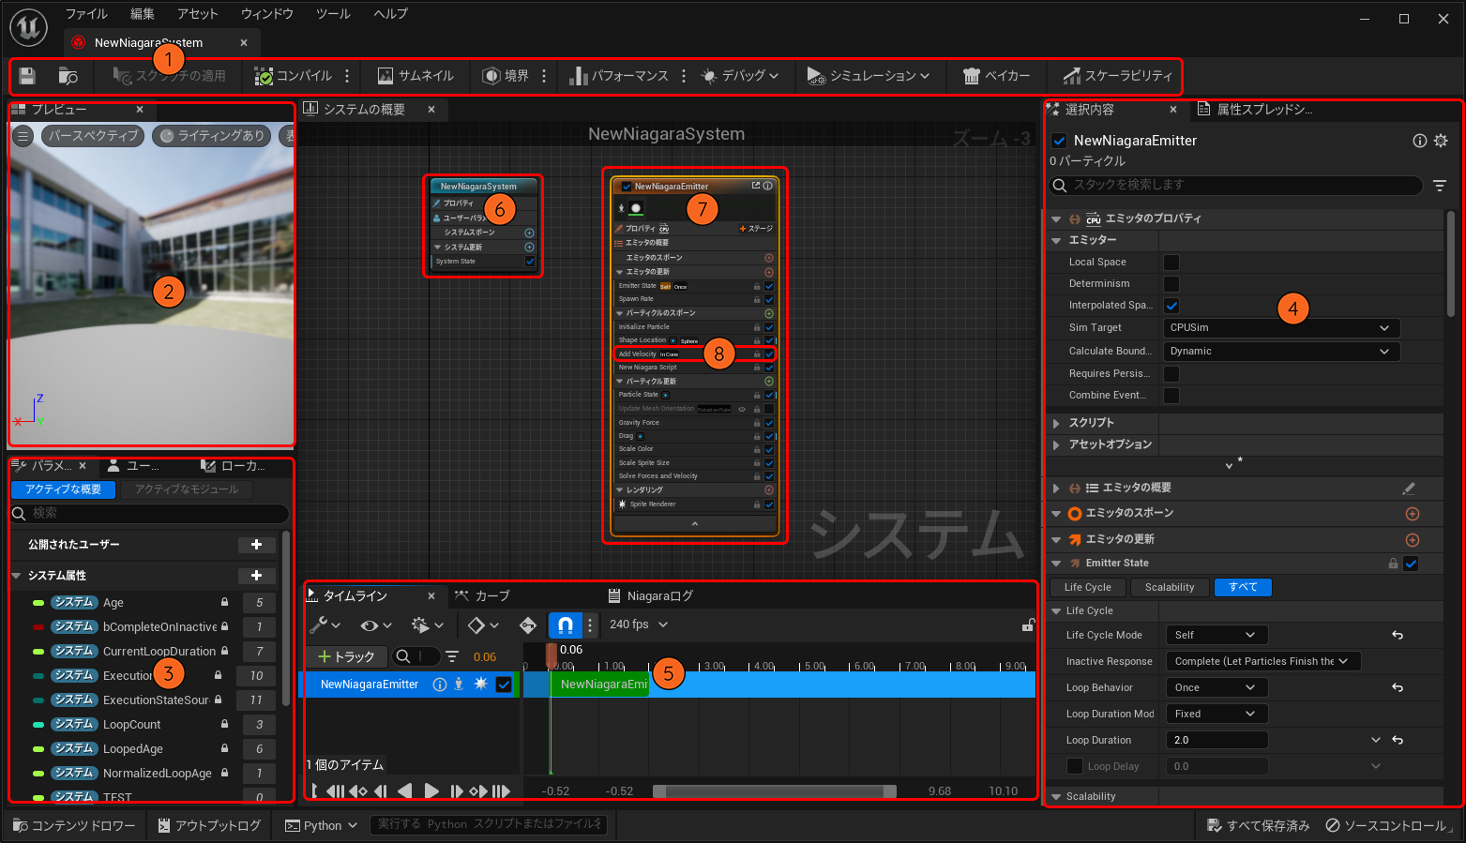The image size is (1466, 843).
Task: Open the Sim Target CPUSim dropdown
Action: click(1281, 328)
